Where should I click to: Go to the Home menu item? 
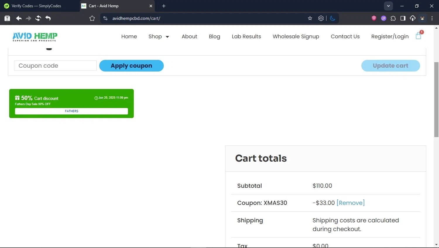pos(129,36)
